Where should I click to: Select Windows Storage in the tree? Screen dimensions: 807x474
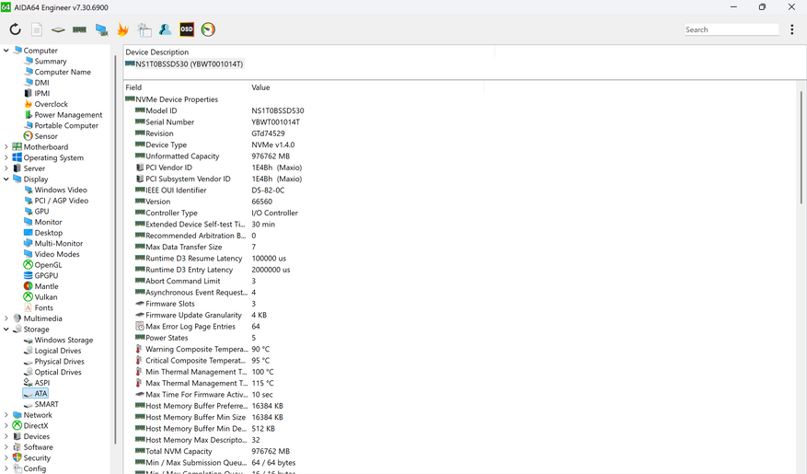coord(63,341)
